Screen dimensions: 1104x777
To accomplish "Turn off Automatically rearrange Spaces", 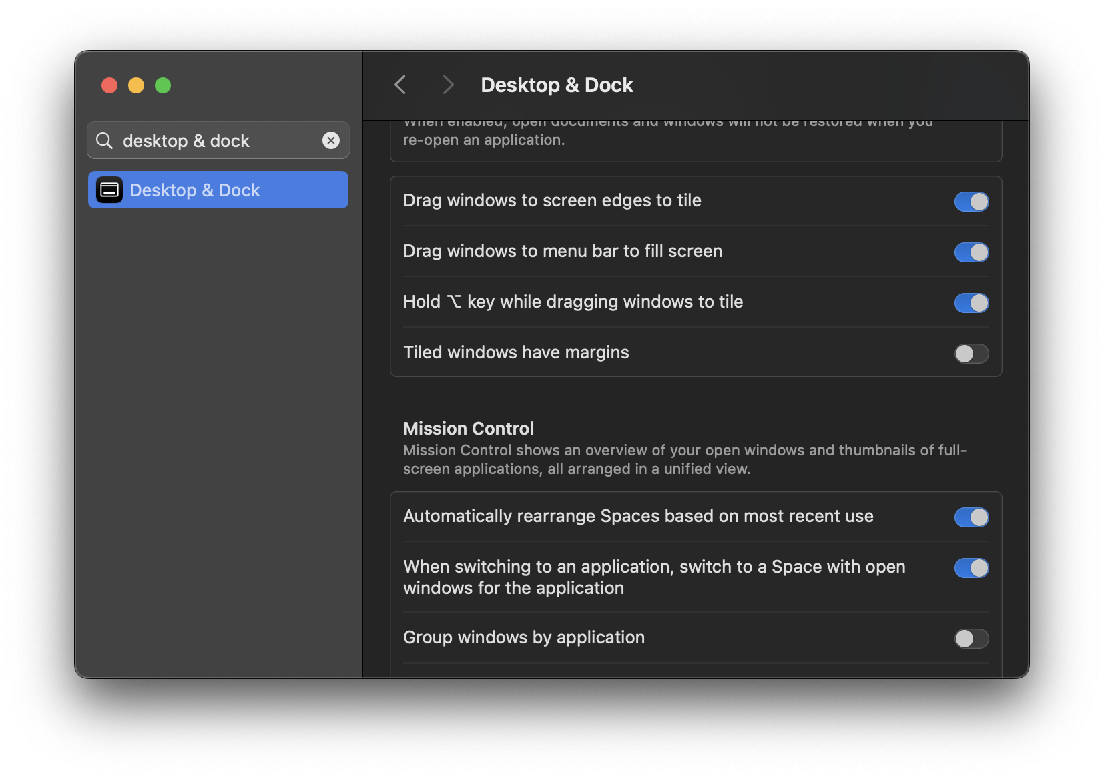I will pos(971,517).
